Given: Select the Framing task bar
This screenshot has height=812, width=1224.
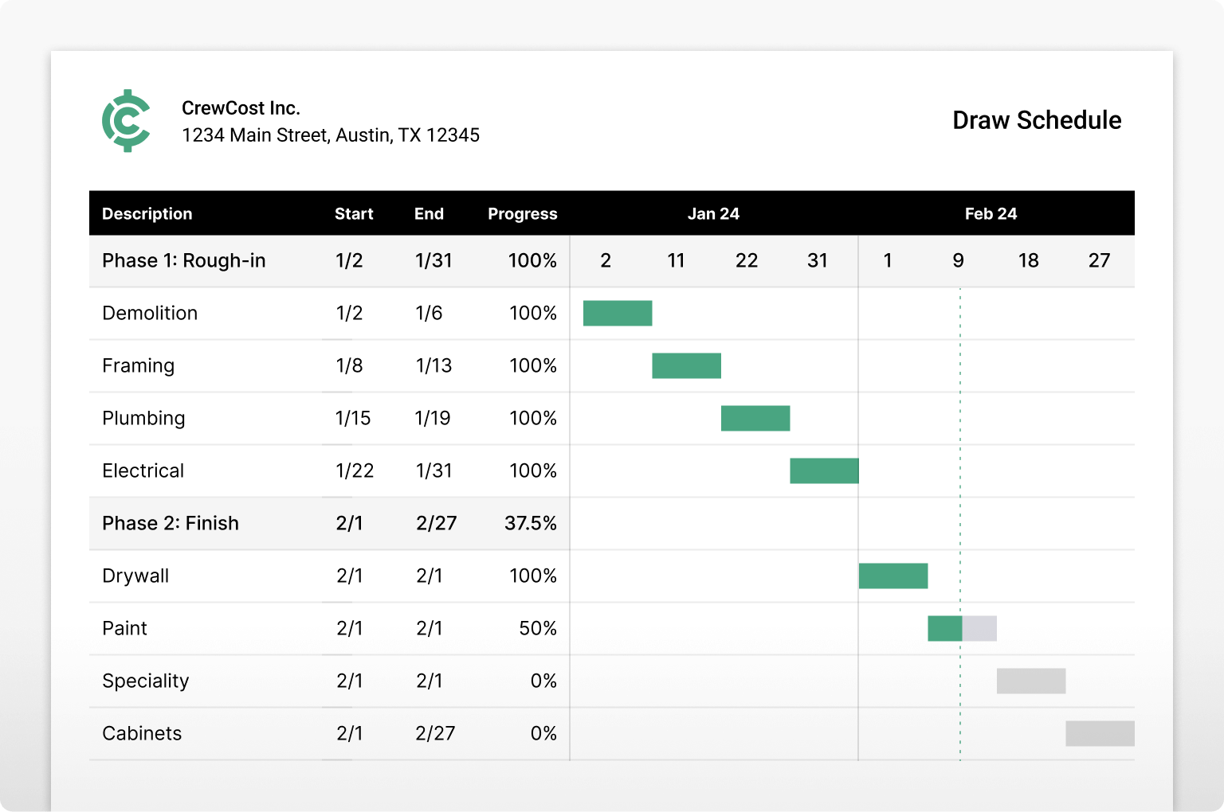Looking at the screenshot, I should (686, 366).
